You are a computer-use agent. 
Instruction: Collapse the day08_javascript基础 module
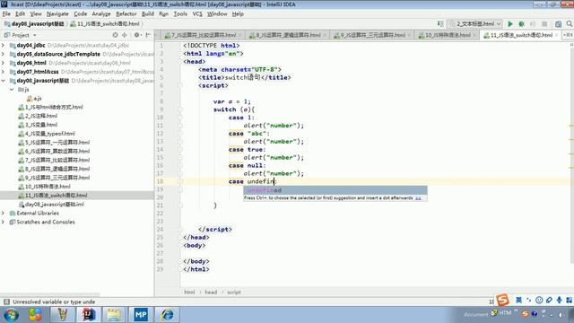tap(4, 81)
